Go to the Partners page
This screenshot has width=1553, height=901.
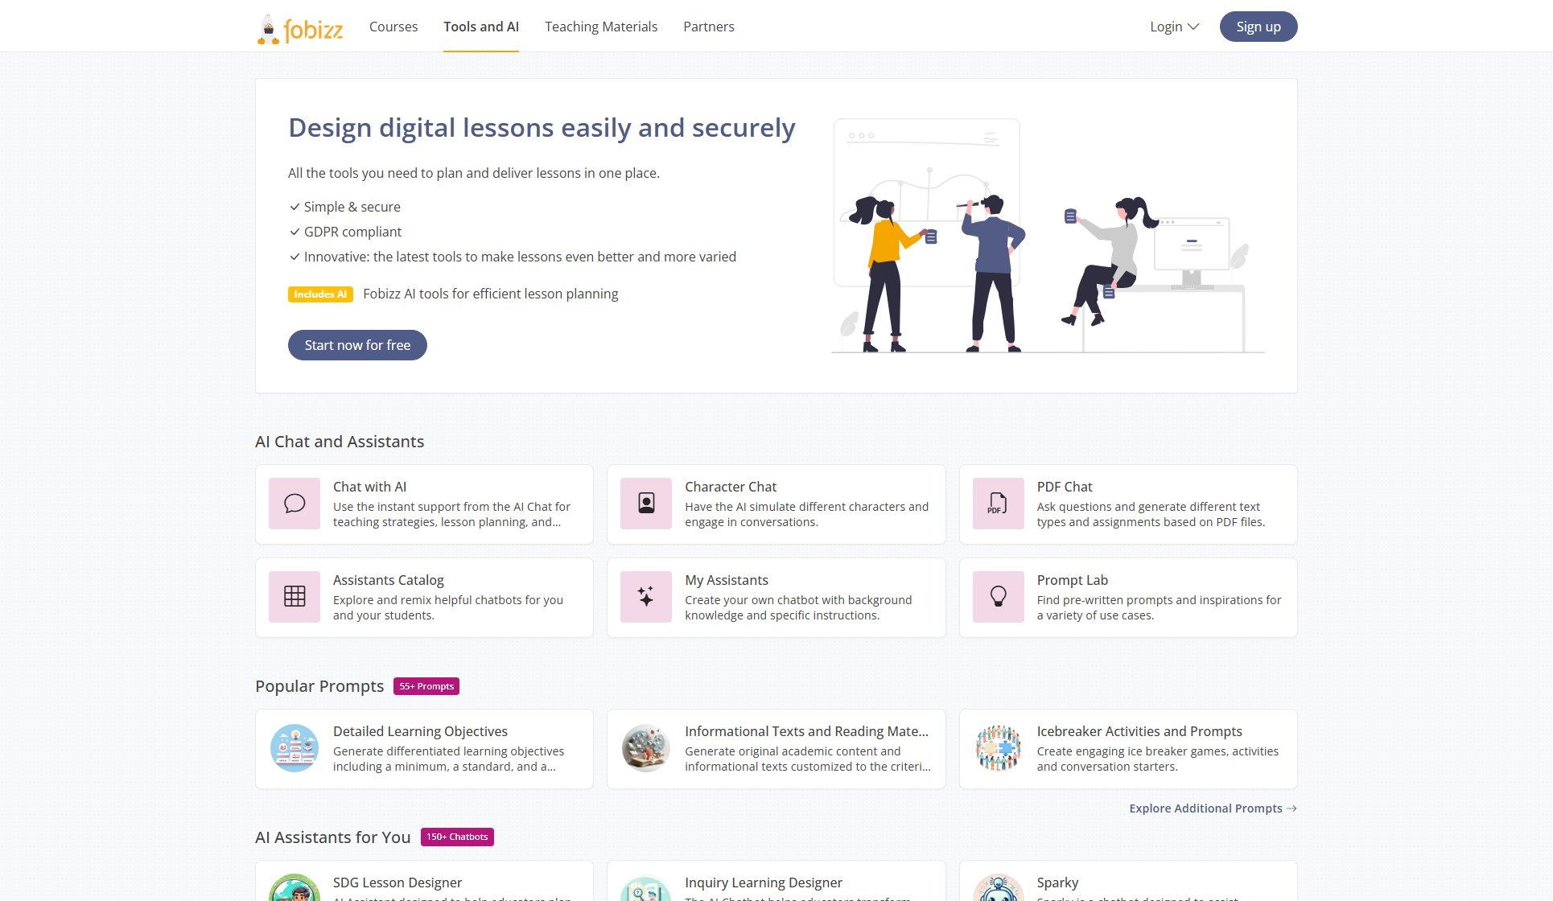[x=708, y=26]
